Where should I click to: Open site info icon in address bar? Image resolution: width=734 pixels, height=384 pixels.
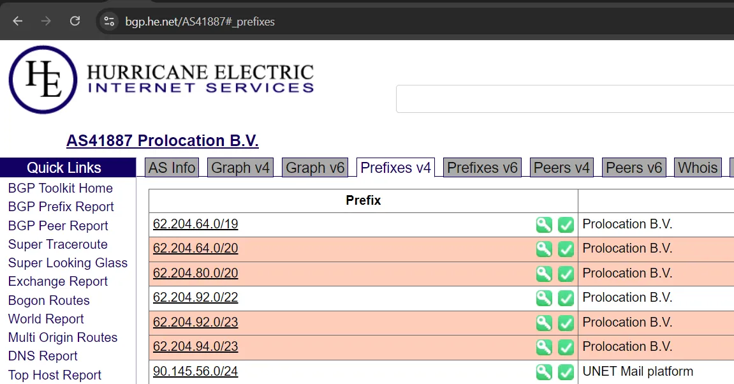click(109, 21)
